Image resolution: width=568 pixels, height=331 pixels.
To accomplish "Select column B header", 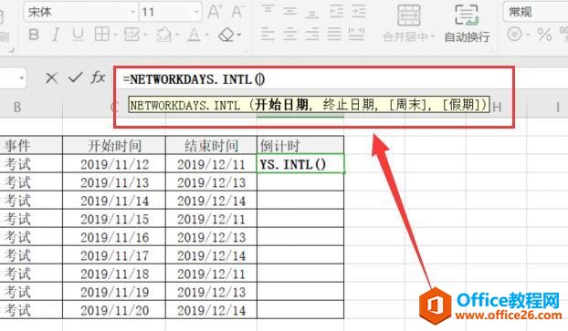I will (x=17, y=108).
